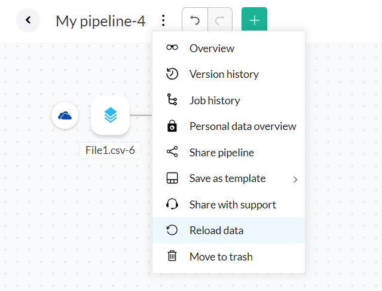Choose Move to trash option
382x291 pixels.
(221, 257)
